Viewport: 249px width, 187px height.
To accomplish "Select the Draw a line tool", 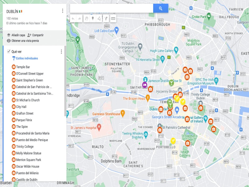I will (x=99, y=19).
